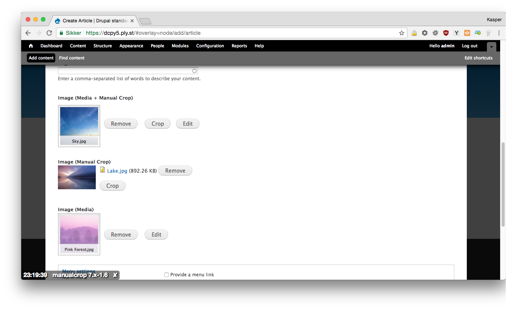Click the tags autocomplete throbber circle
This screenshot has width=527, height=310.
tap(194, 71)
